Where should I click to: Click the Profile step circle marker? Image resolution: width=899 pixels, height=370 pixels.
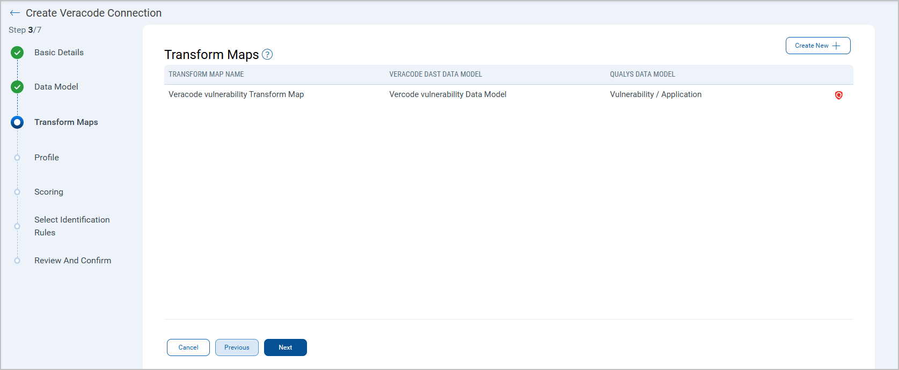point(17,158)
